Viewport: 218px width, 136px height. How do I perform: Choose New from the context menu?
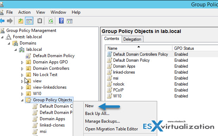click(x=89, y=106)
